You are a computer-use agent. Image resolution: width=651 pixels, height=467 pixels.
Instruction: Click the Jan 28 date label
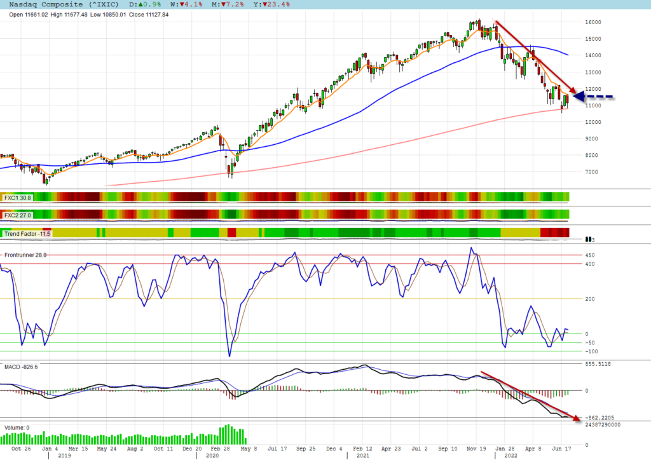(505, 449)
